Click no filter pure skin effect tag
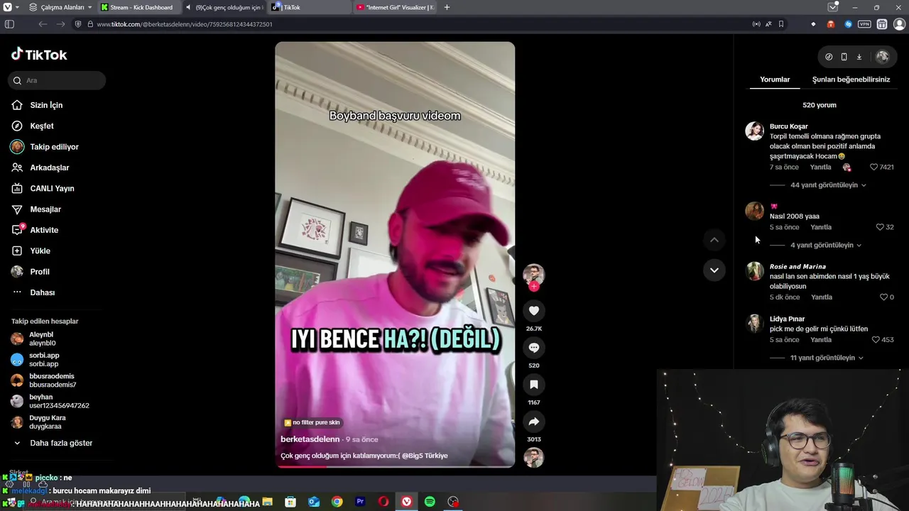The height and width of the screenshot is (511, 909). (x=312, y=422)
